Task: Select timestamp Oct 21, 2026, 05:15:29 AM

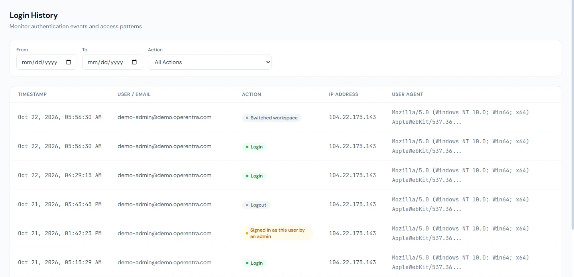Action: coord(60,262)
